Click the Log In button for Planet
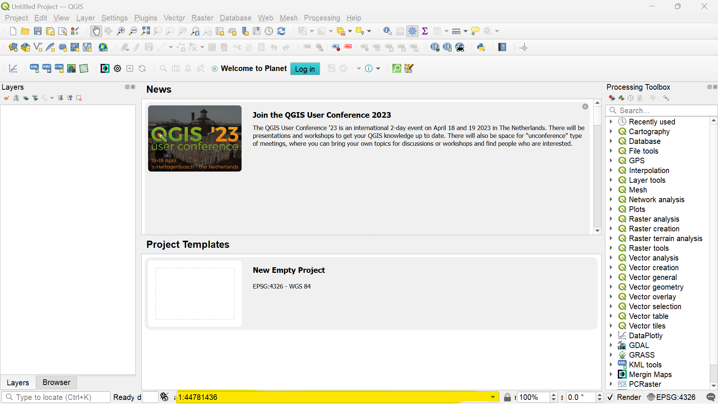The image size is (718, 407). tap(305, 68)
